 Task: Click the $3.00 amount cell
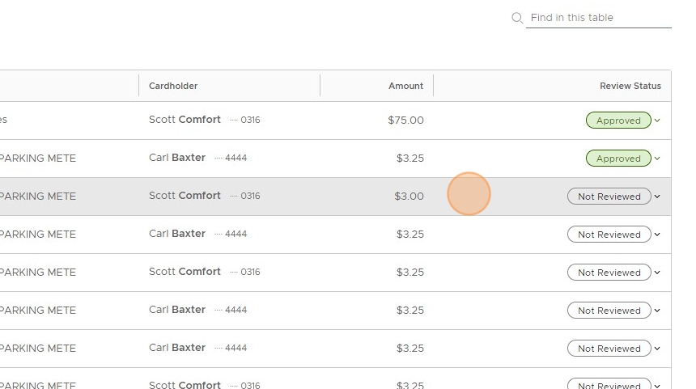click(409, 197)
